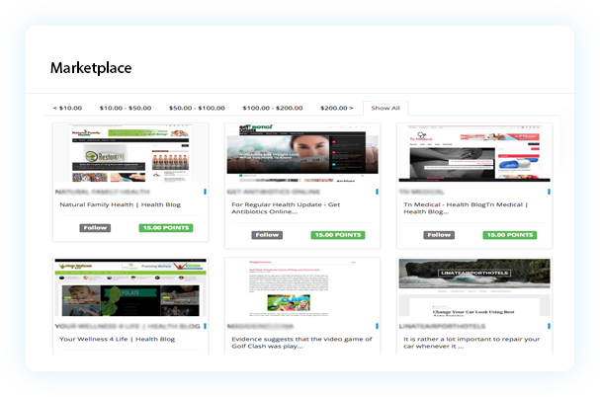Click the 'LINATEAIRPORTHOTELS' card title
The height and width of the screenshot is (397, 600).
point(442,326)
